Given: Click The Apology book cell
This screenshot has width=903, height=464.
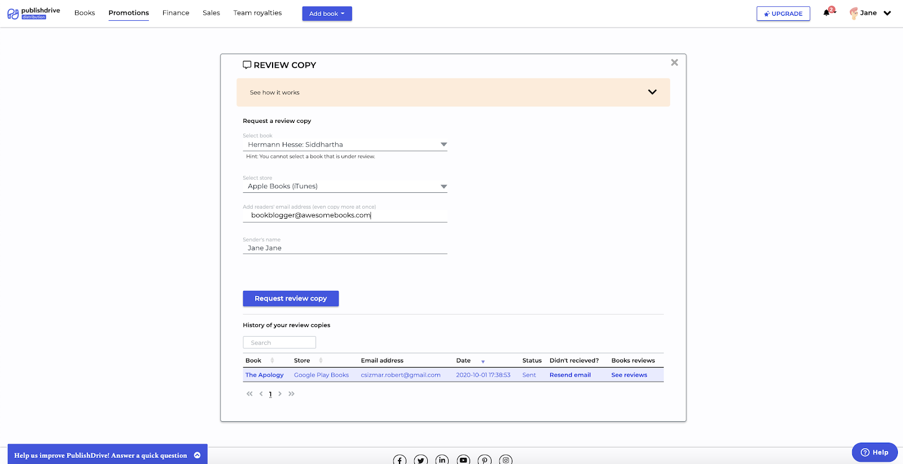Looking at the screenshot, I should [x=265, y=375].
